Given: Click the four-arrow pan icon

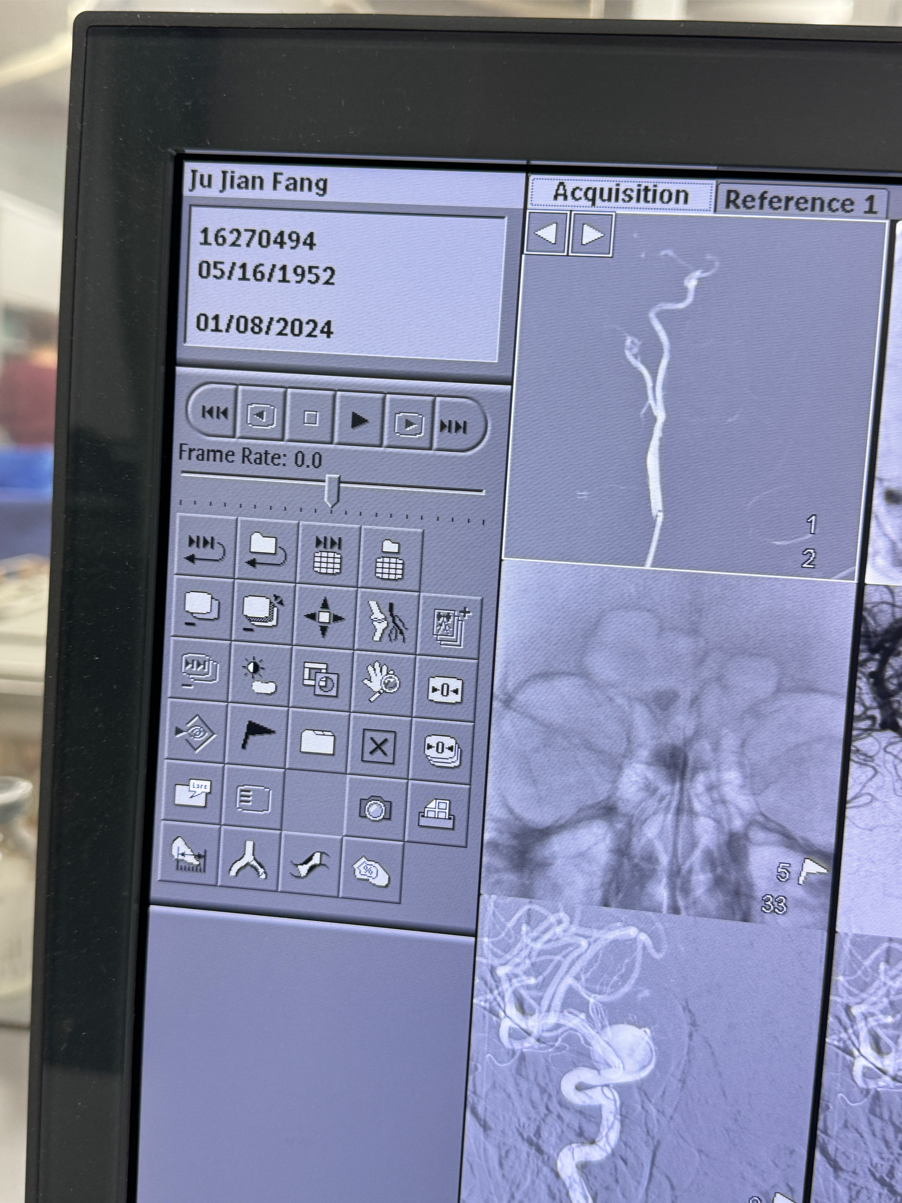Looking at the screenshot, I should point(324,617).
